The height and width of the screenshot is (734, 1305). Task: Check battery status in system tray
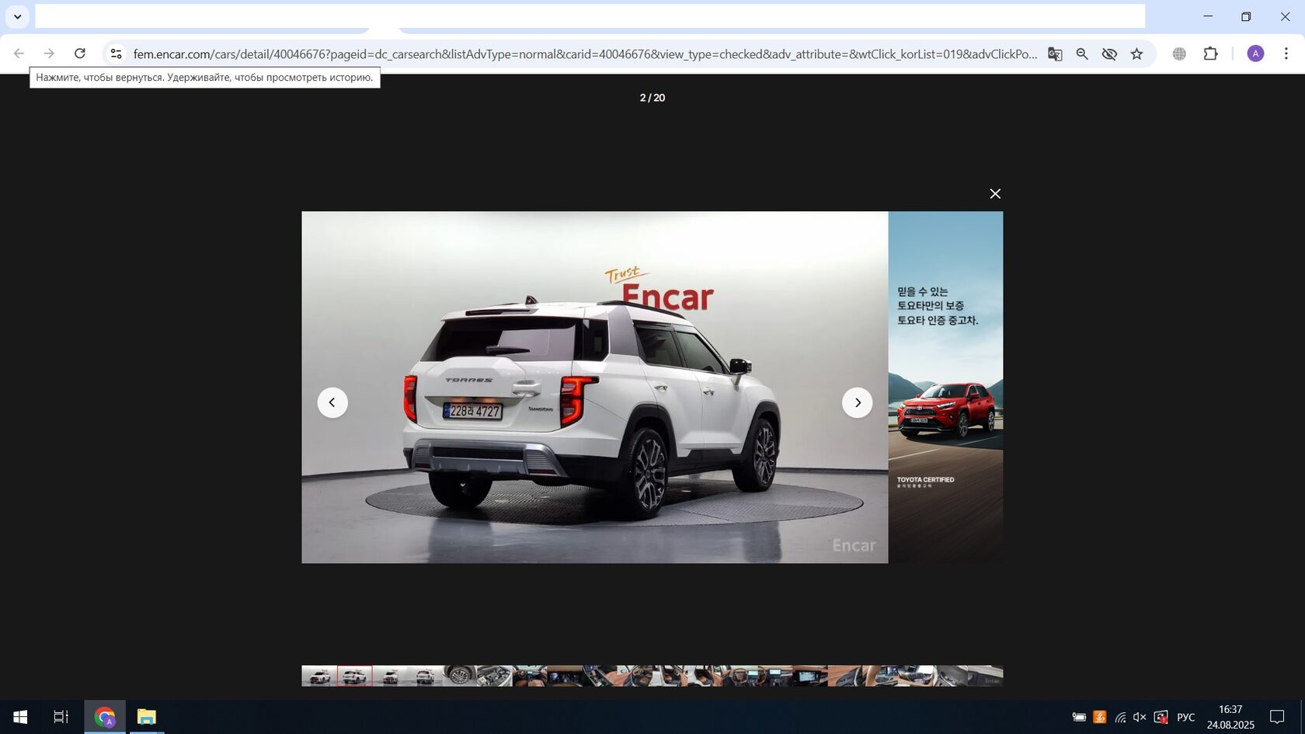click(x=1079, y=717)
